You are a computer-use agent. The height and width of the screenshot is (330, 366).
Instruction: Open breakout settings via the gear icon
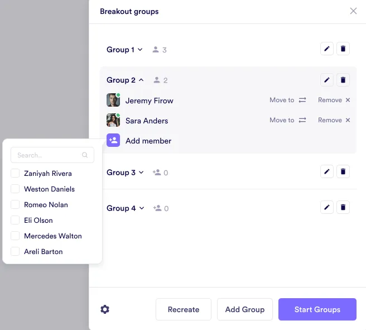tap(105, 309)
